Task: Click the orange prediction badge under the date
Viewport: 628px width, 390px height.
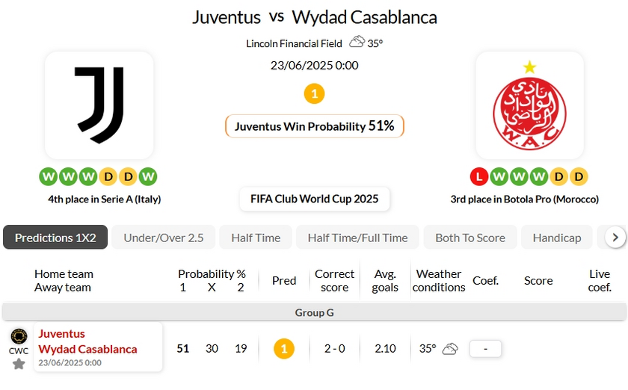Action: click(x=315, y=94)
